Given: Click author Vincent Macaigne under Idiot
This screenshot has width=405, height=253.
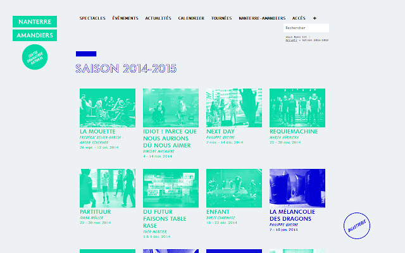Looking at the screenshot, I should tap(159, 152).
